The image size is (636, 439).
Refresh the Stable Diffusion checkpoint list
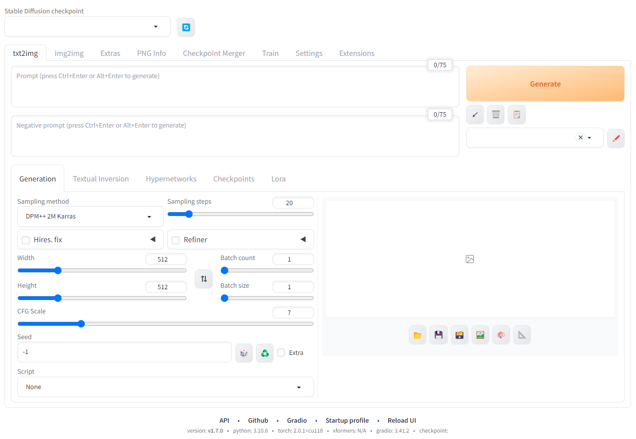click(186, 27)
